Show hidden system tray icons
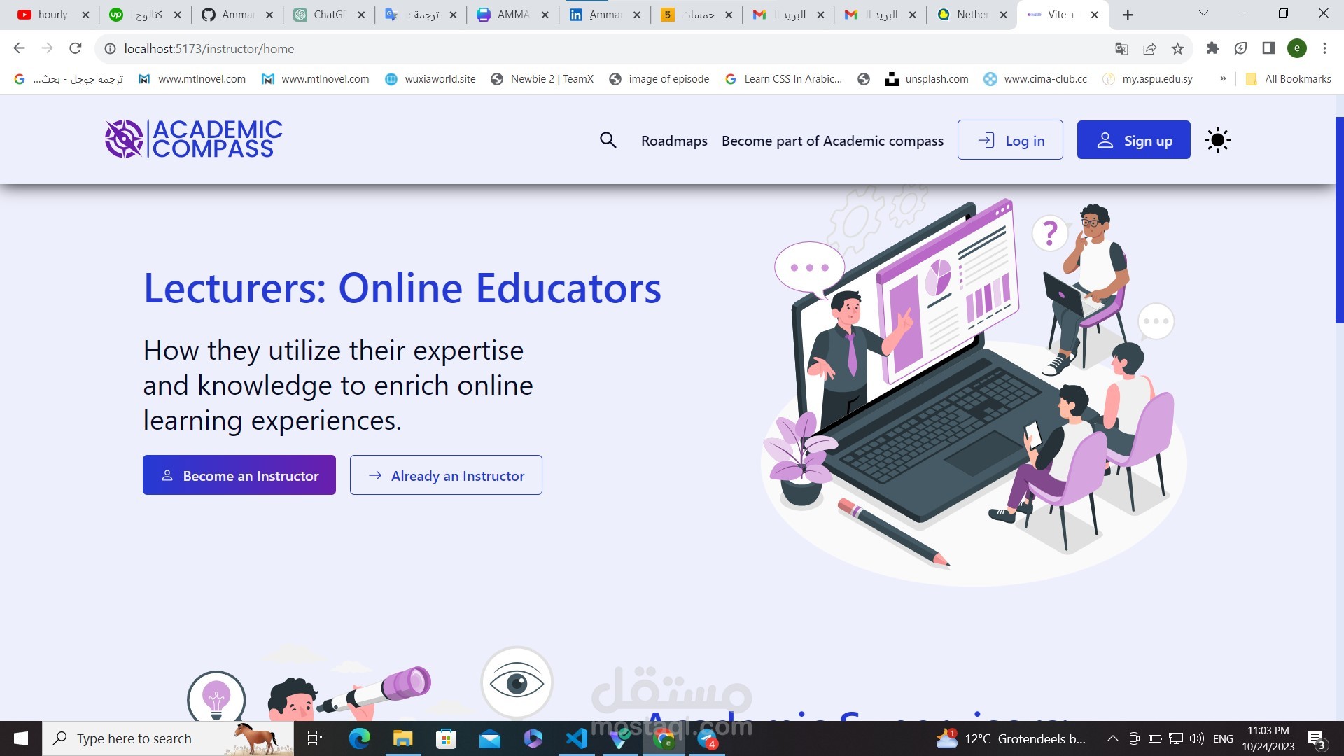This screenshot has width=1344, height=756. [x=1112, y=738]
